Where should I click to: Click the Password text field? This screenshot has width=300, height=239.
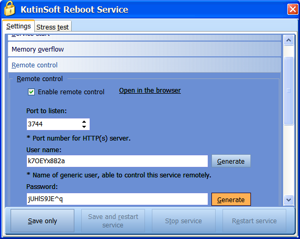point(117,199)
